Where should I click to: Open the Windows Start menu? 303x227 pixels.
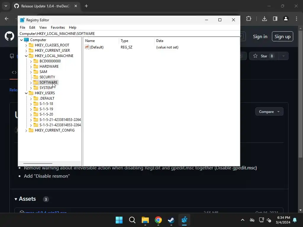(119, 220)
